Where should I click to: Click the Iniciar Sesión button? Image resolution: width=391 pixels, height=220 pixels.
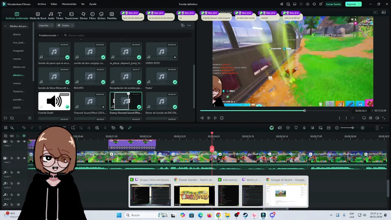click(333, 4)
